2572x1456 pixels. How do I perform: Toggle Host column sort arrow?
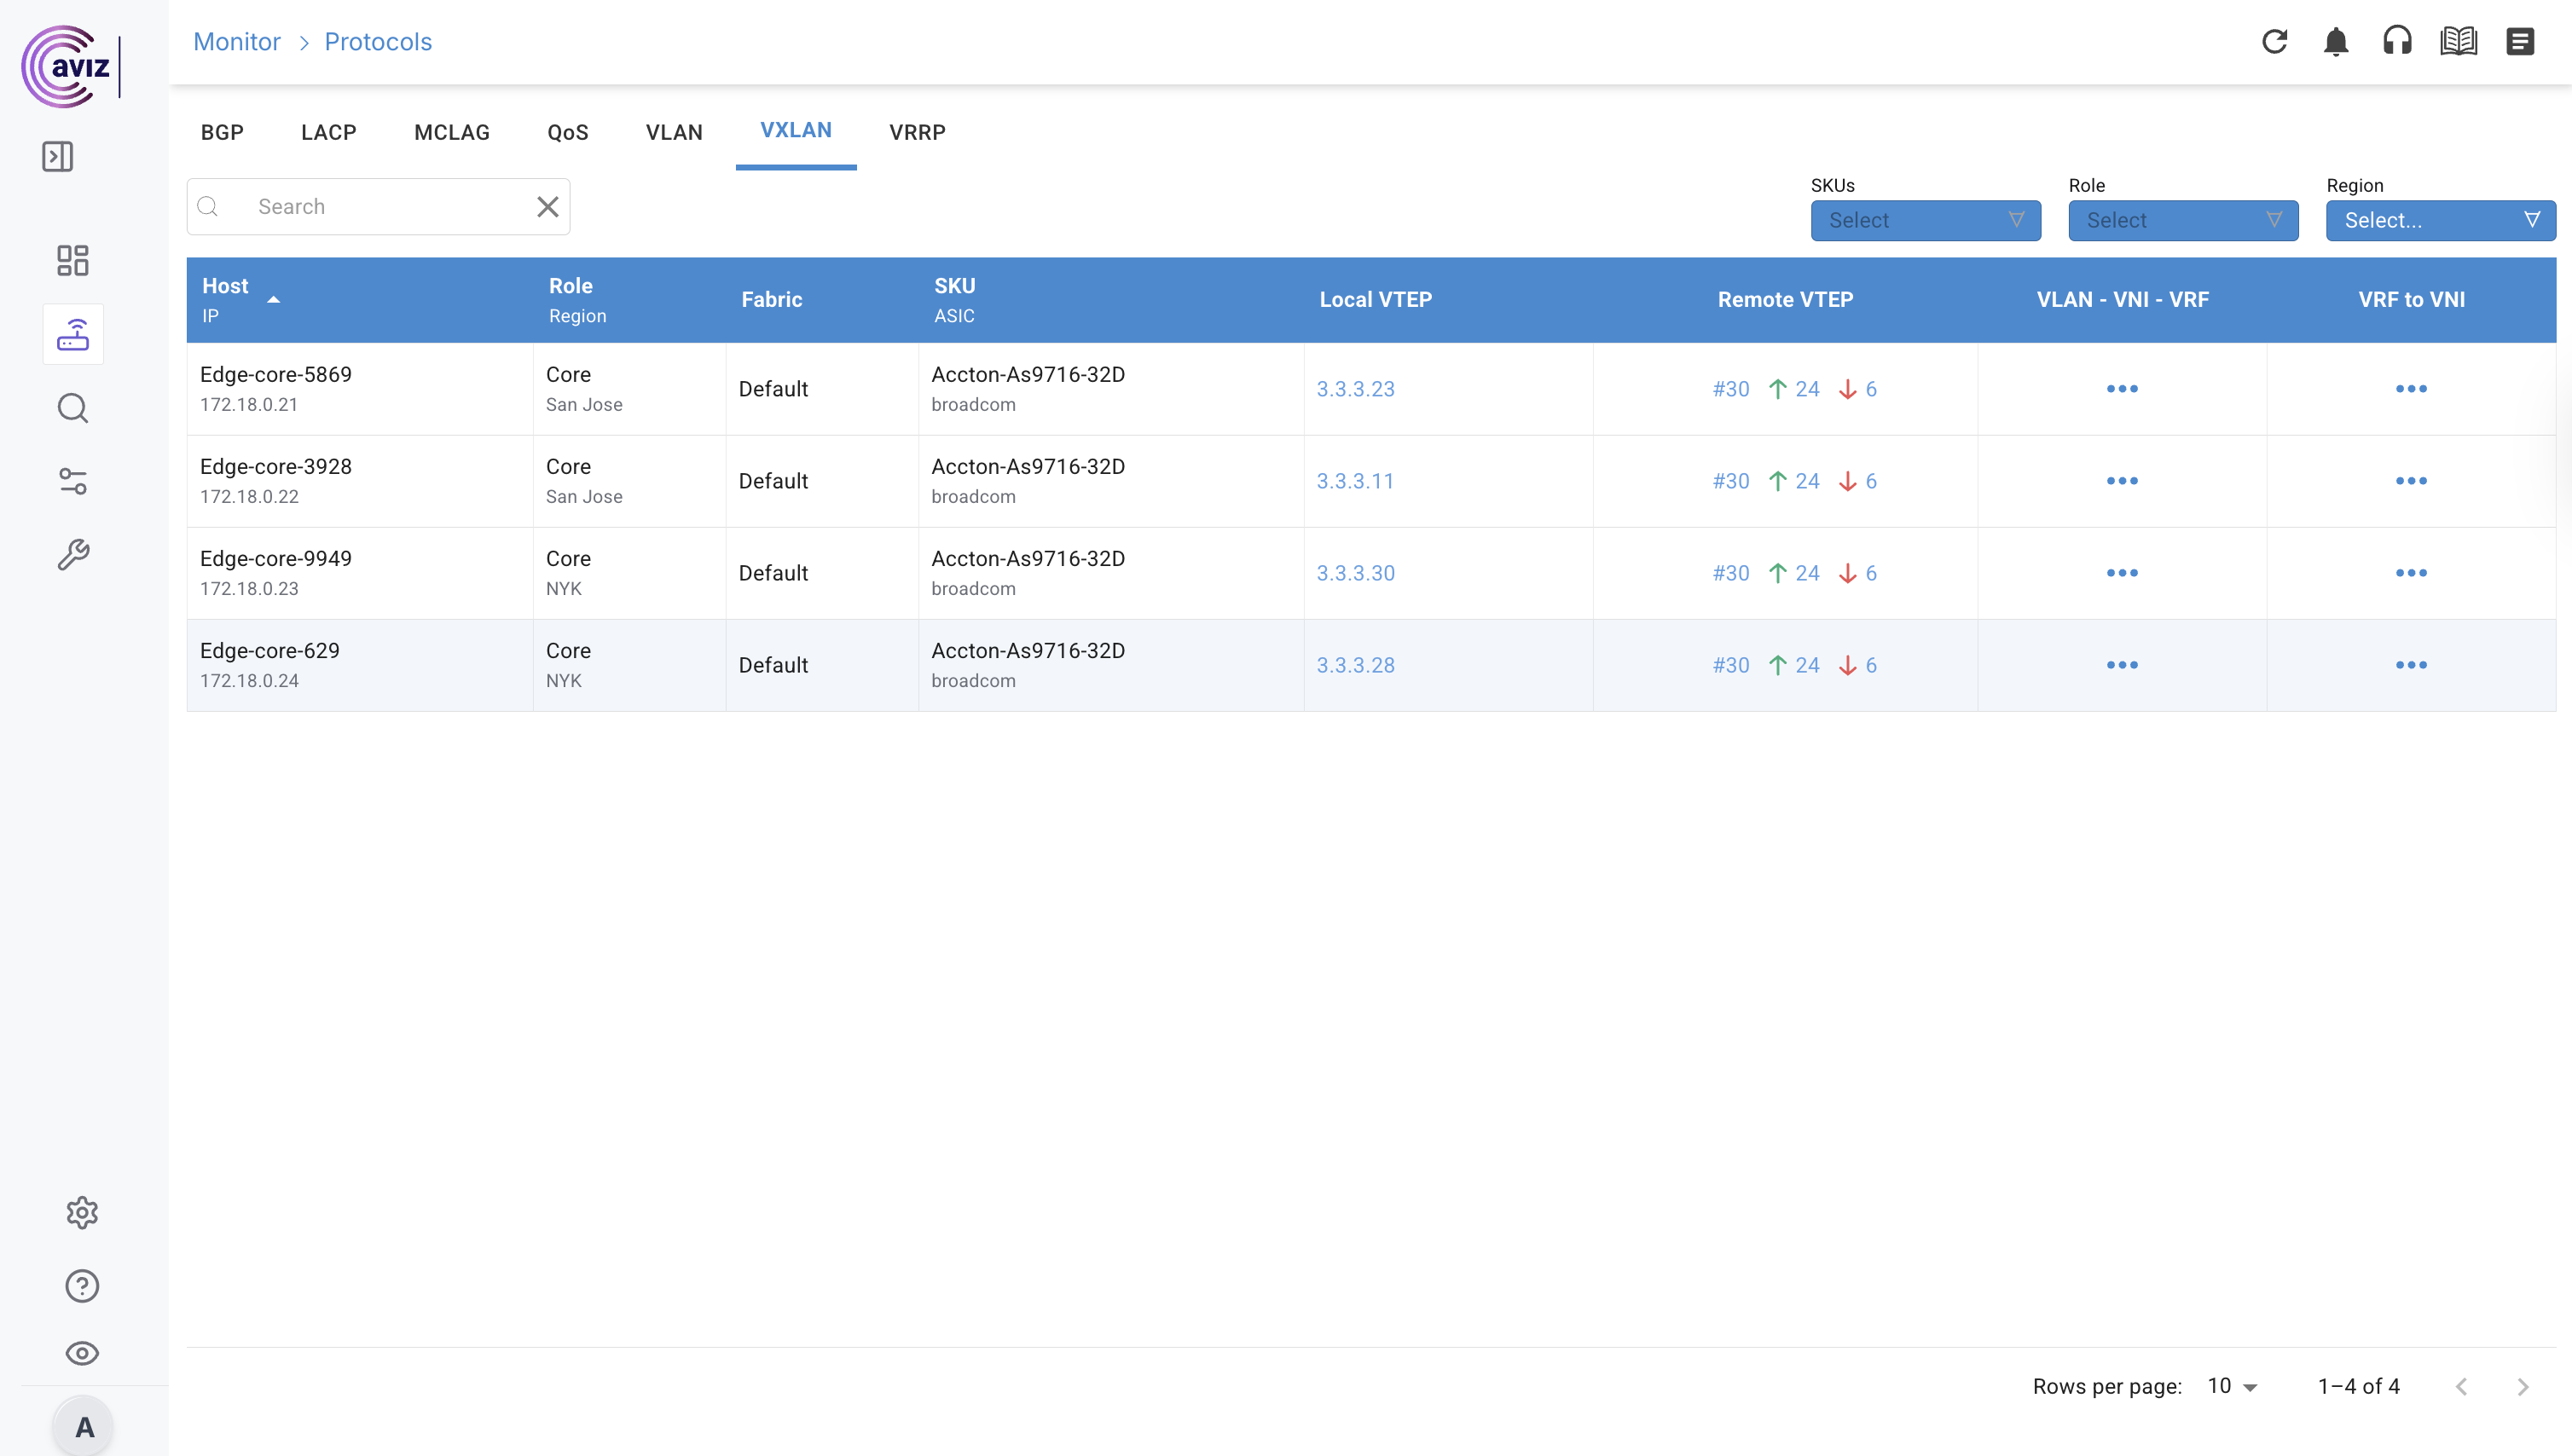coord(273,299)
